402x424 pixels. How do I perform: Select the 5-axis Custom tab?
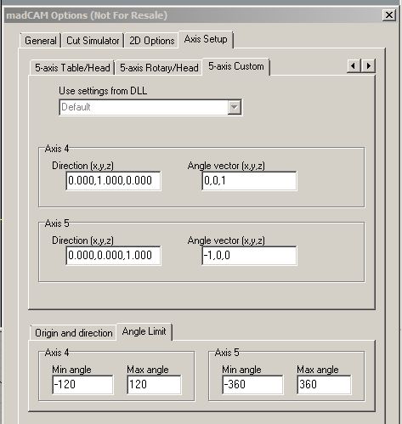tap(236, 66)
